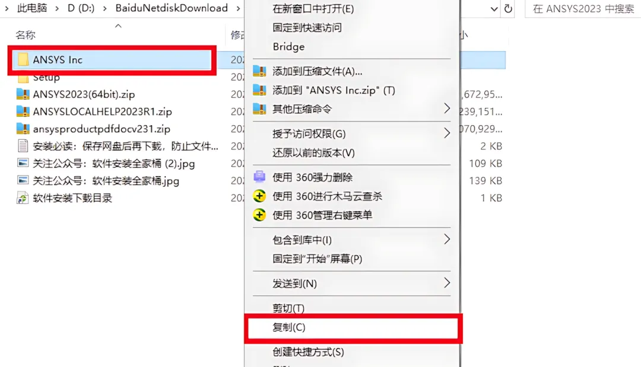This screenshot has height=367, width=641.
Task: Sort by the 名称 column header
Action: click(26, 35)
